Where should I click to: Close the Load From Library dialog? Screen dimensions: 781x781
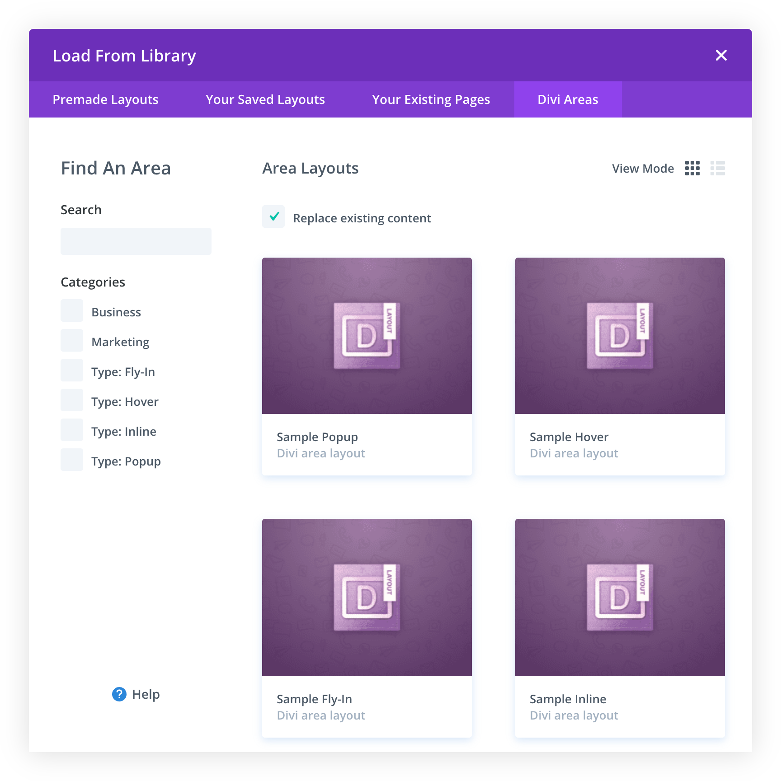(721, 55)
